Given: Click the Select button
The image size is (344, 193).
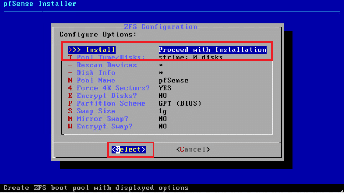Looking at the screenshot, I should tap(129, 149).
